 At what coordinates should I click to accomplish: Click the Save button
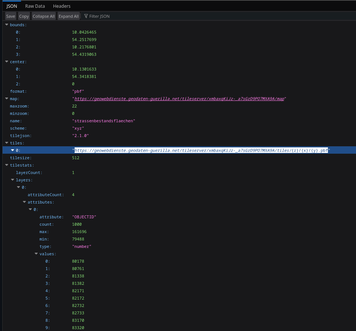(x=11, y=16)
